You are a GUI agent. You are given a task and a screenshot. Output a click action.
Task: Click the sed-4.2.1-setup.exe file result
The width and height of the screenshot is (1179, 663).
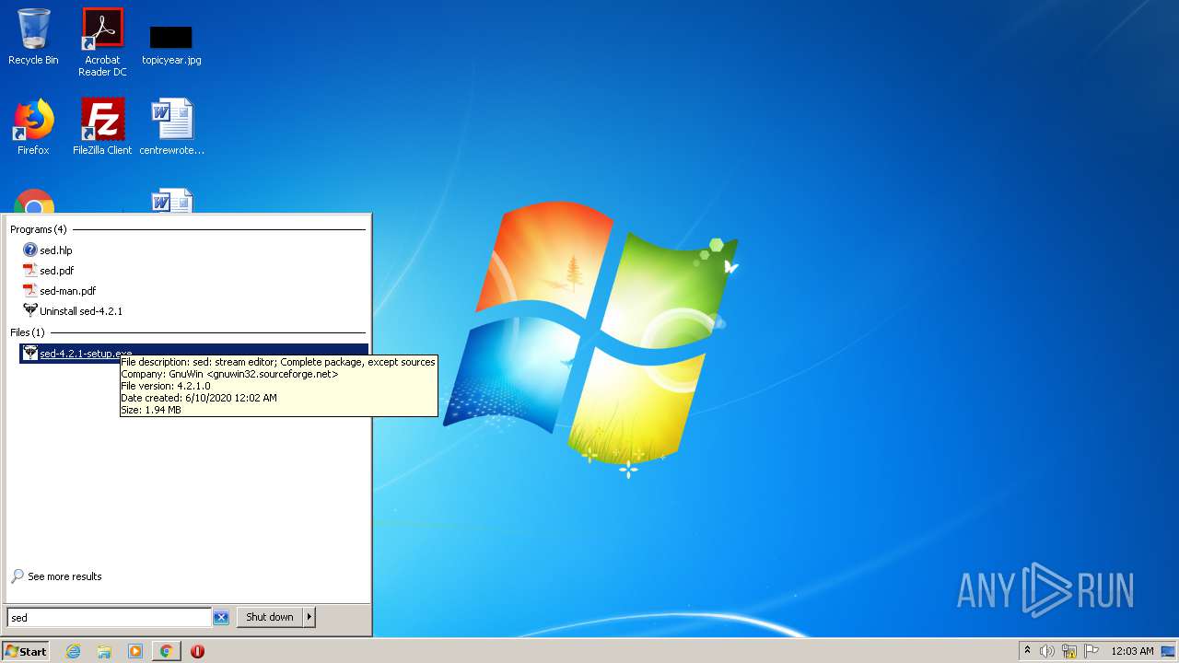pyautogui.click(x=193, y=354)
